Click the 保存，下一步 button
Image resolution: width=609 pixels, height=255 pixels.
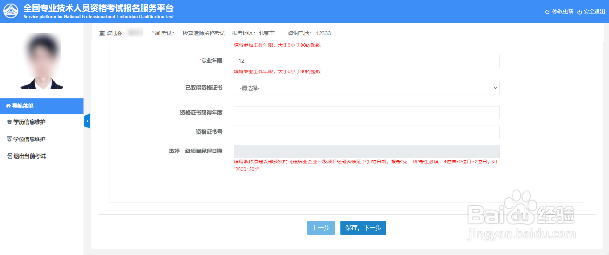[x=363, y=228]
